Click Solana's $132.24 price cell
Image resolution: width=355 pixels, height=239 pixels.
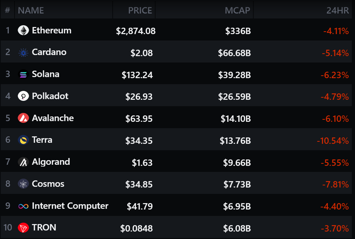tap(137, 75)
